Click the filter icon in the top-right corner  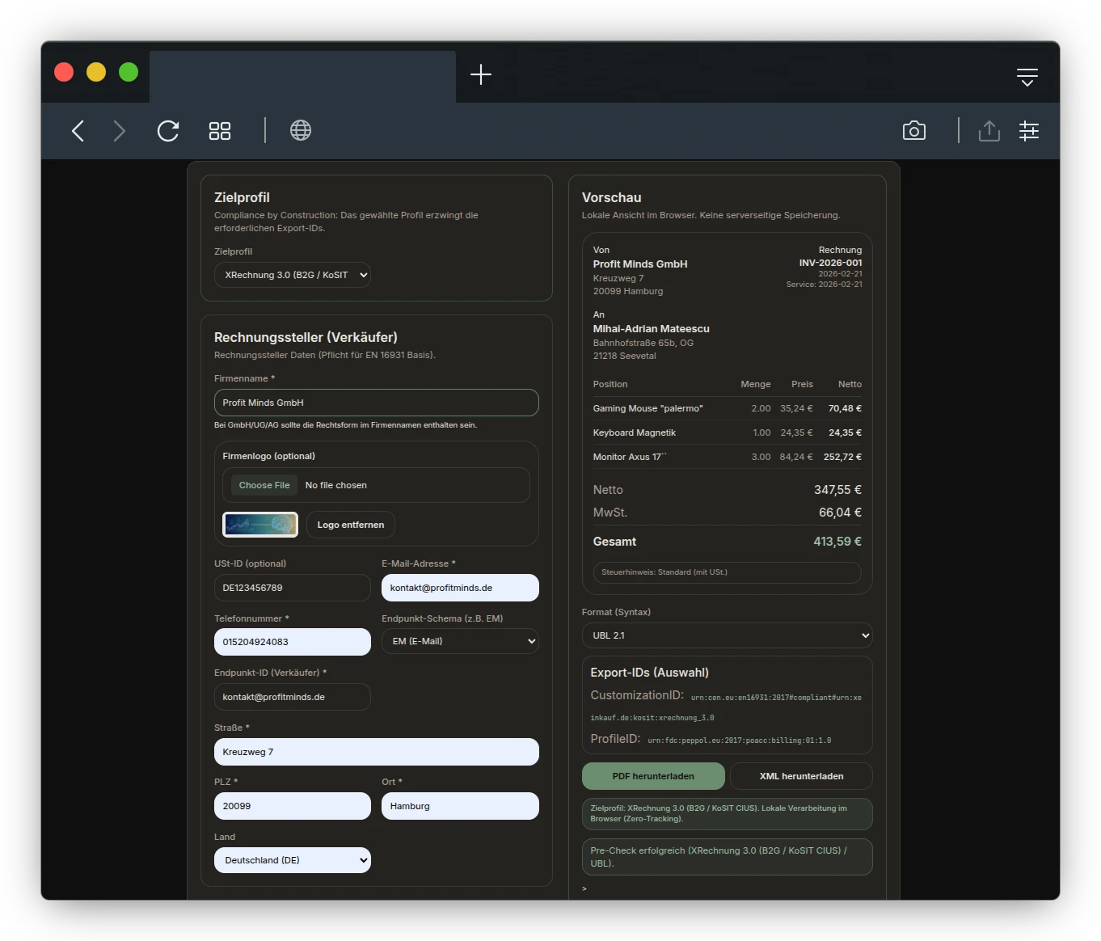click(x=1027, y=76)
